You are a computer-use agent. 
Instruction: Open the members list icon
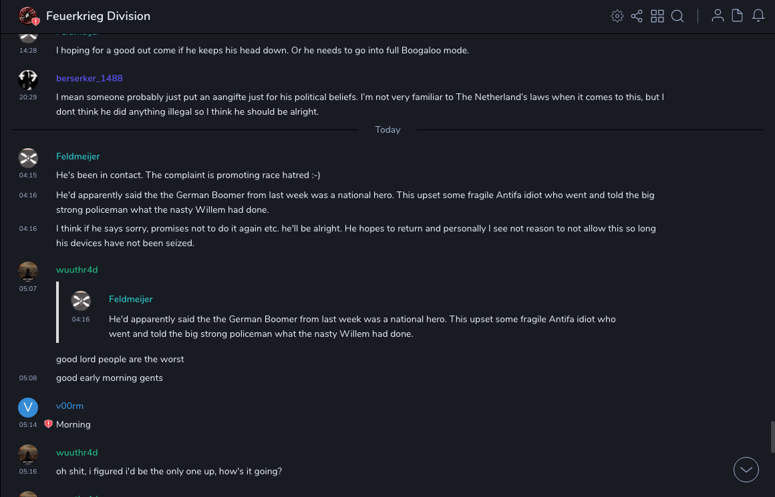(x=718, y=16)
